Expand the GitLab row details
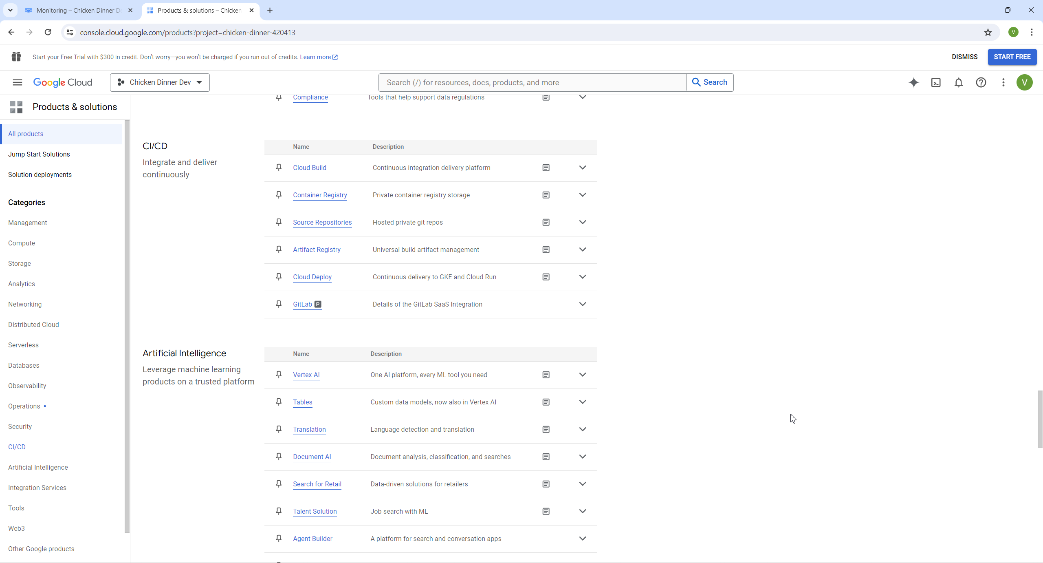This screenshot has height=563, width=1043. coord(583,304)
